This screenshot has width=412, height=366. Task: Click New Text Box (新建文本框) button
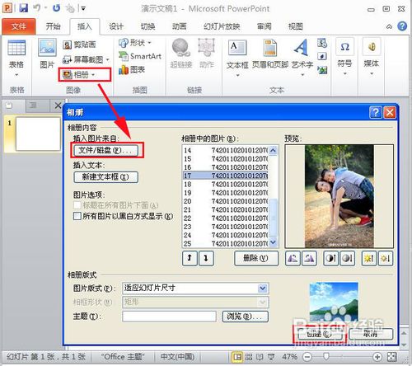(105, 177)
